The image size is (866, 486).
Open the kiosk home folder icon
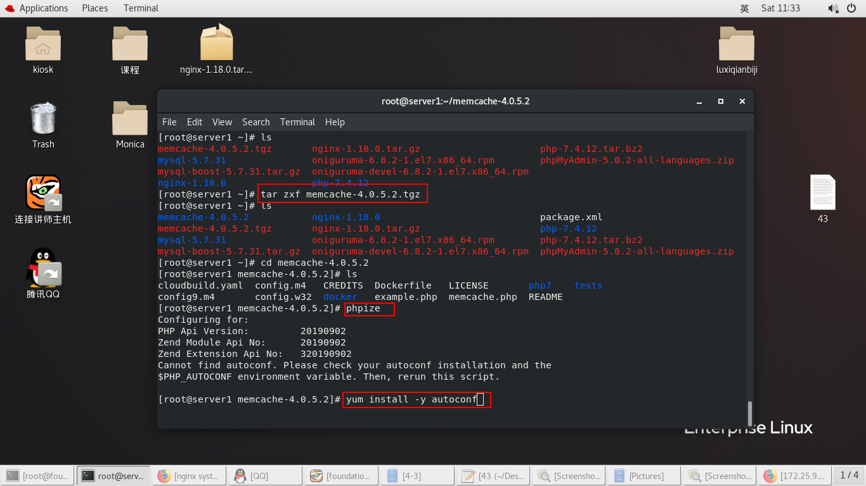coord(43,44)
